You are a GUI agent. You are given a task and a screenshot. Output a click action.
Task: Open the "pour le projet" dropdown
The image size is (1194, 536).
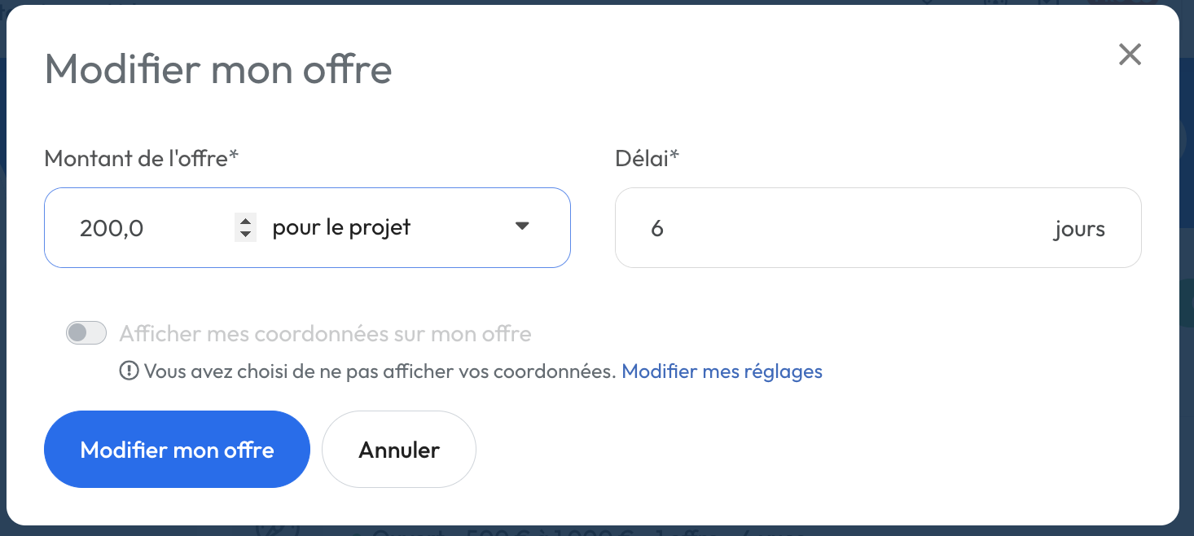(x=391, y=228)
